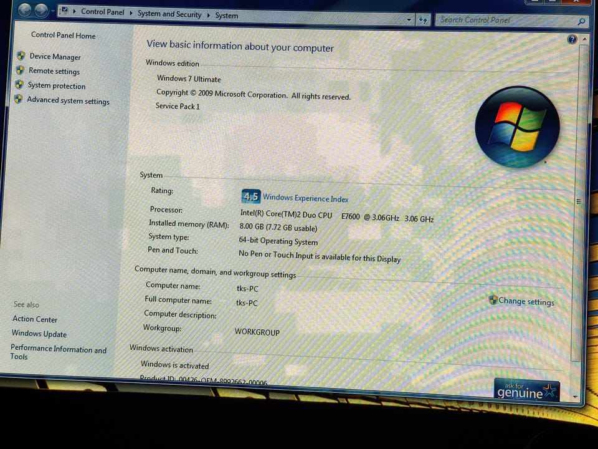The width and height of the screenshot is (598, 449).
Task: Click the shield icon beside Remote settings
Action: point(20,70)
